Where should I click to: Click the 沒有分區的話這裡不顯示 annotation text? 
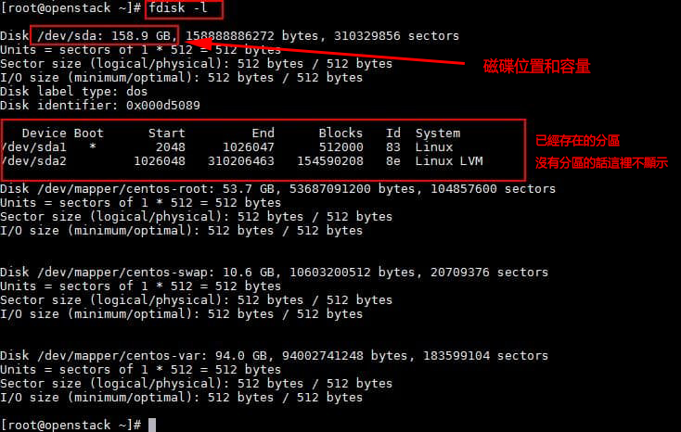602,162
